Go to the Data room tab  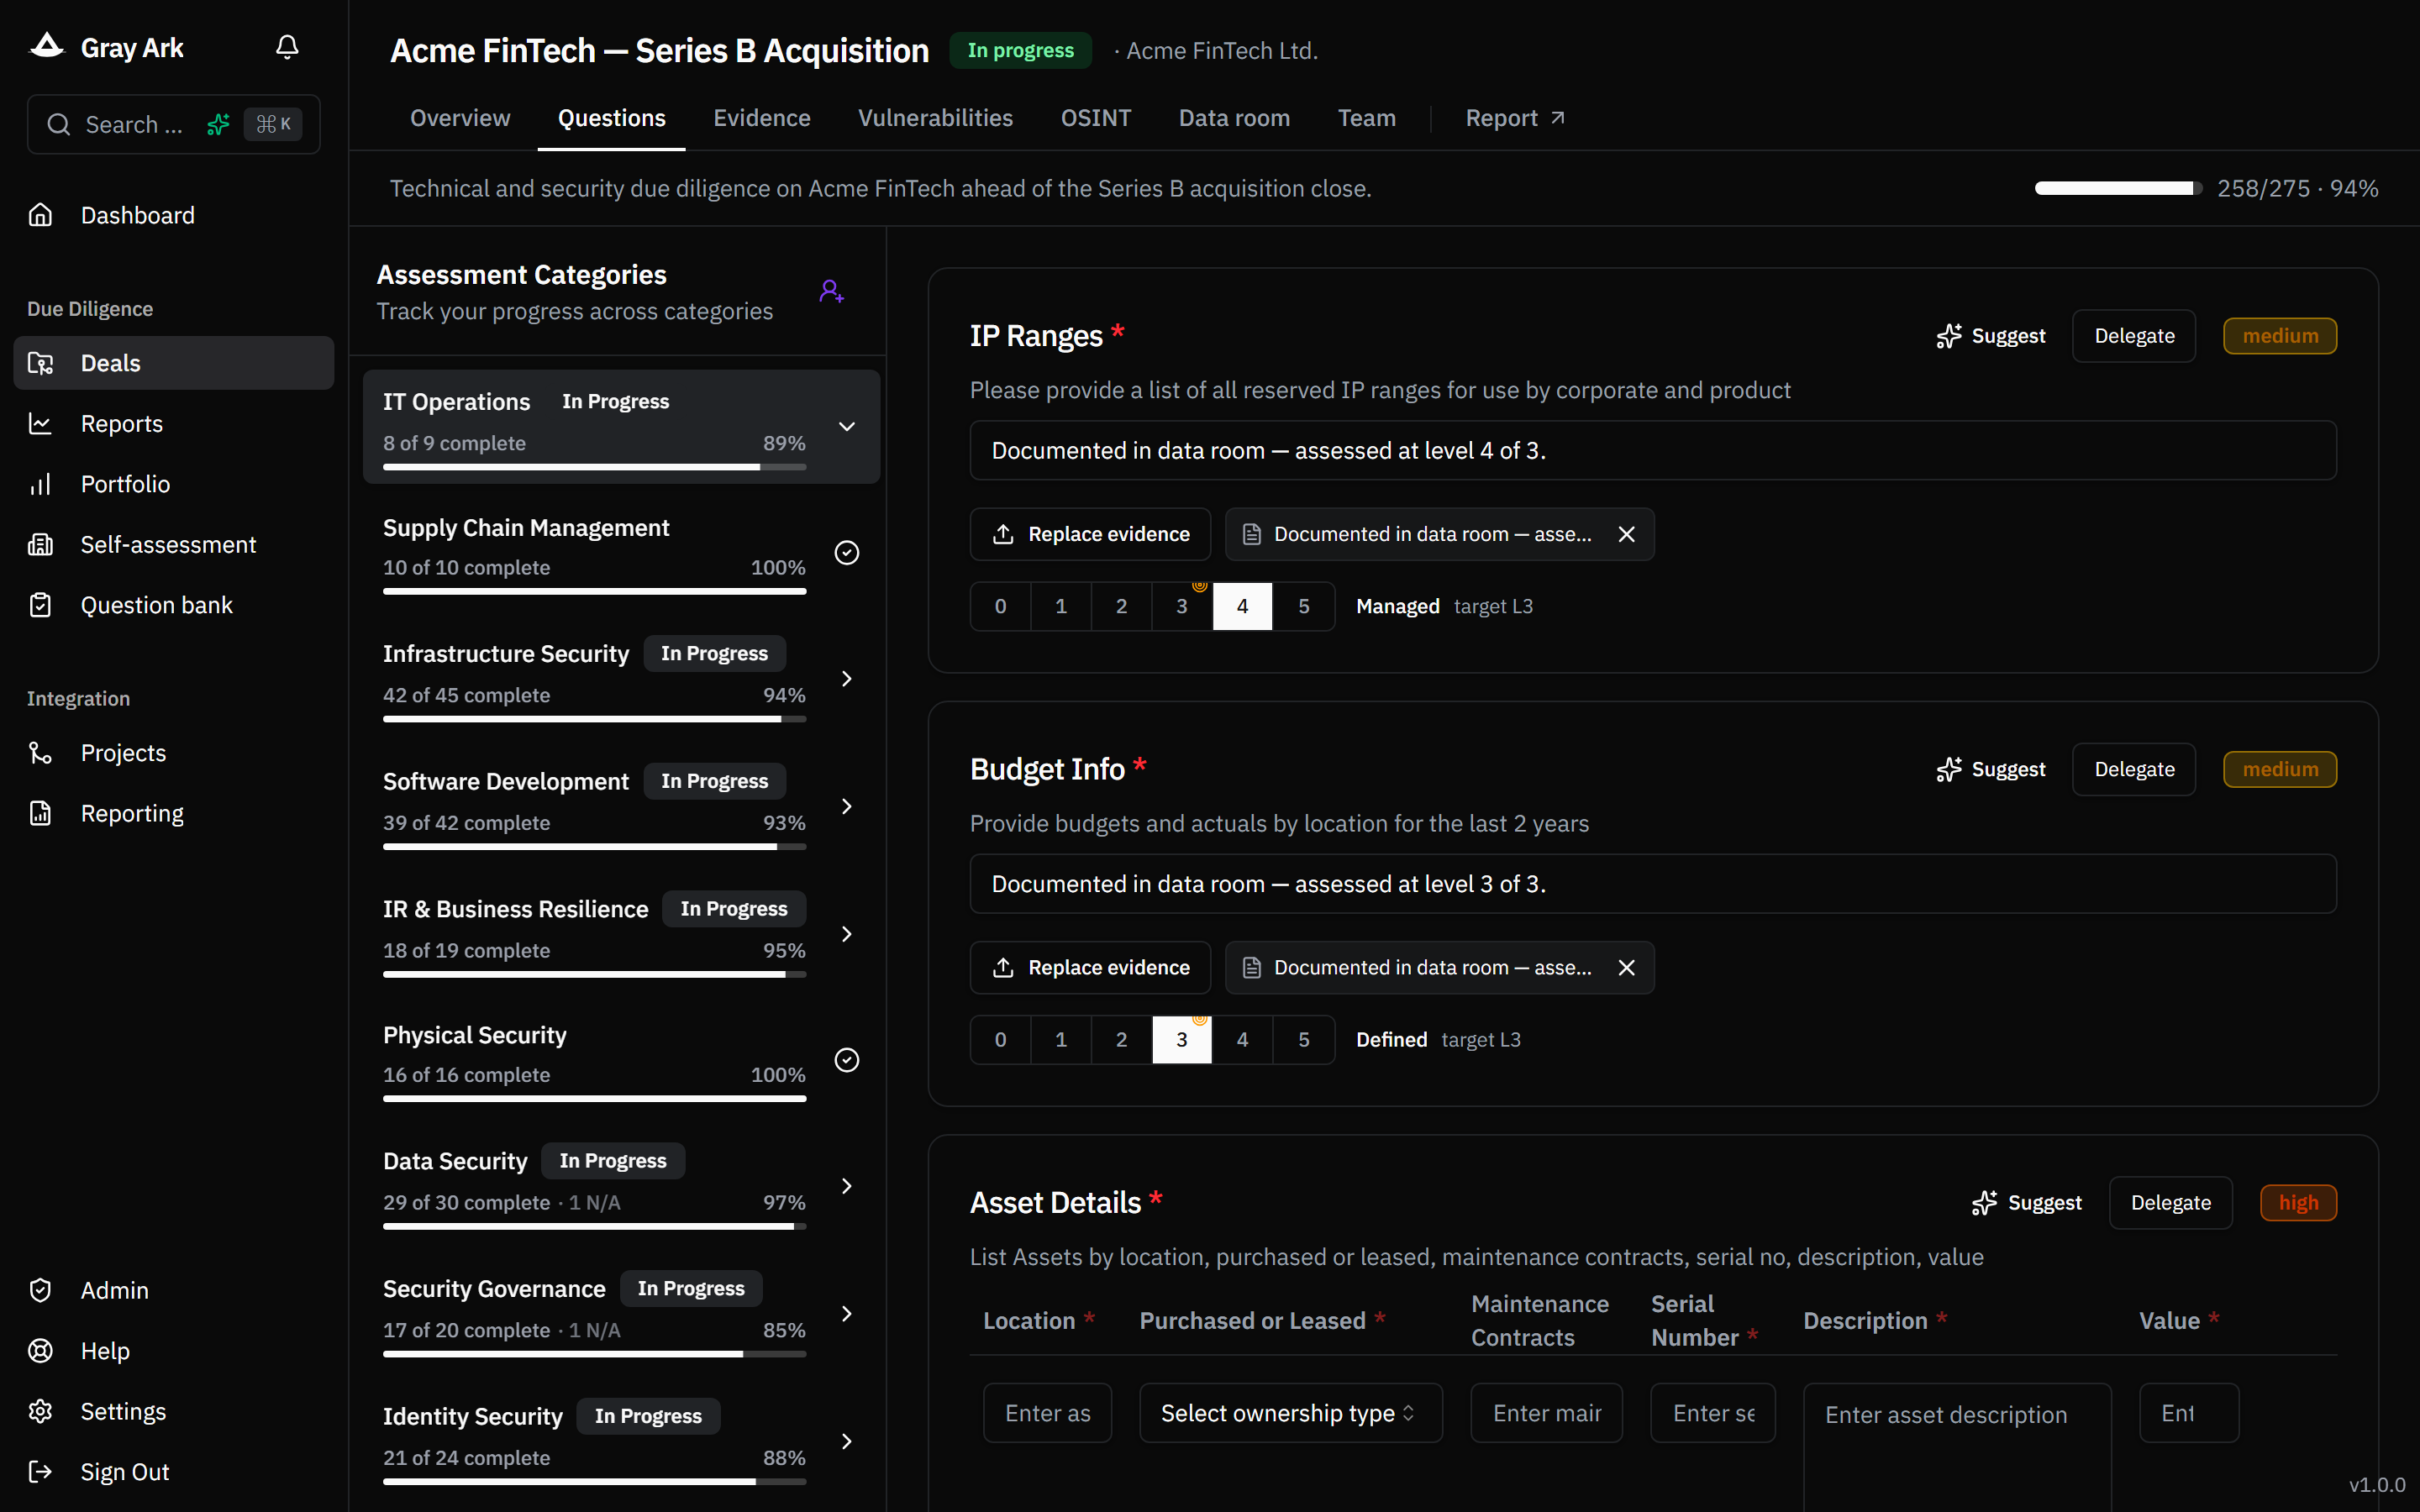[1234, 118]
